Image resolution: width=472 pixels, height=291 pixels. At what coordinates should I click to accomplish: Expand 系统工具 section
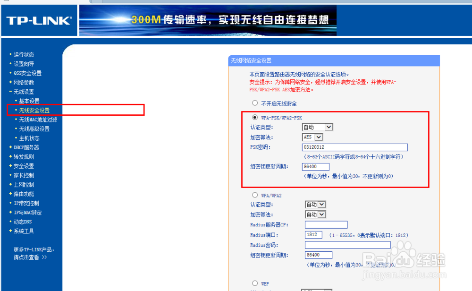pos(24,231)
